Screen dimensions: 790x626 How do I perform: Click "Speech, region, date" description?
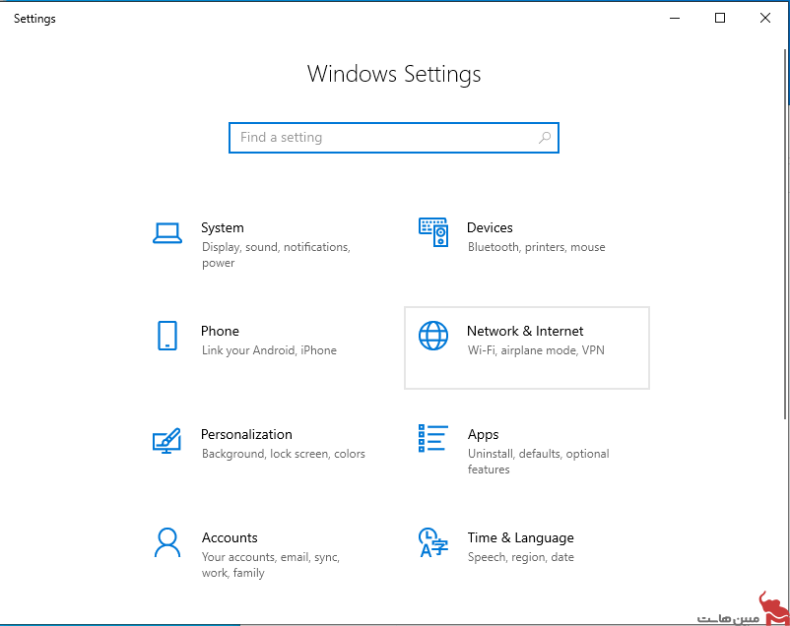tap(520, 557)
